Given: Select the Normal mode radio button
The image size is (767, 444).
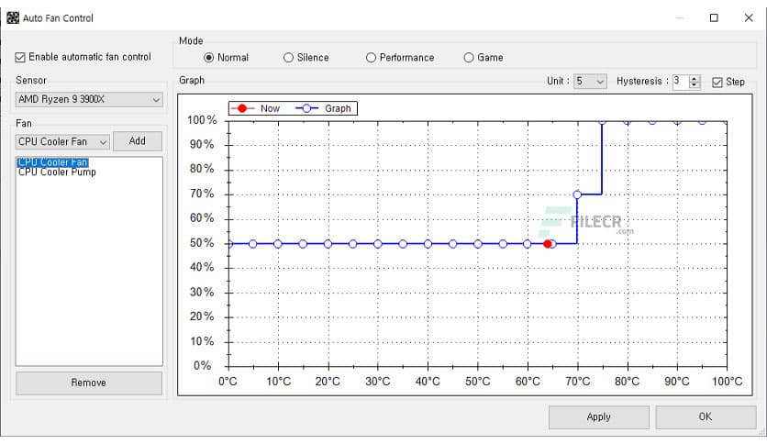Looking at the screenshot, I should point(209,58).
